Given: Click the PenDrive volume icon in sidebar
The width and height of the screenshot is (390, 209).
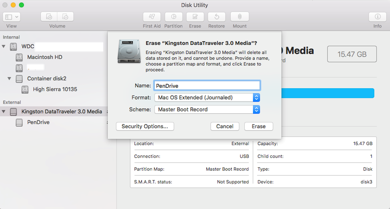Looking at the screenshot, I should [19, 122].
